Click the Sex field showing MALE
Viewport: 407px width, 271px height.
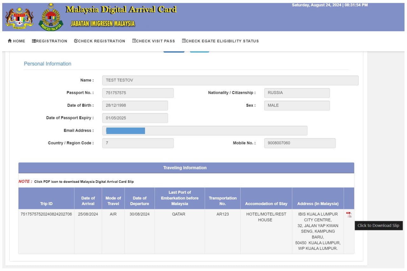(297, 106)
